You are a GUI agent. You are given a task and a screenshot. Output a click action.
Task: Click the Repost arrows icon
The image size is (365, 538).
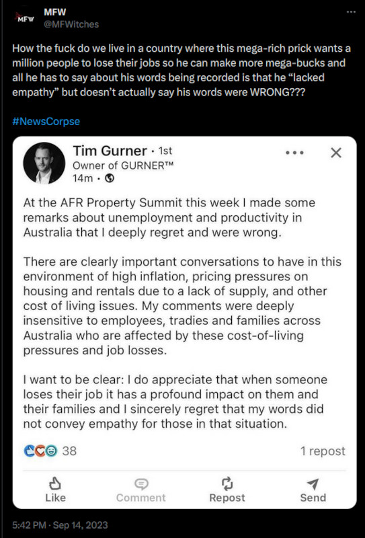(x=227, y=484)
